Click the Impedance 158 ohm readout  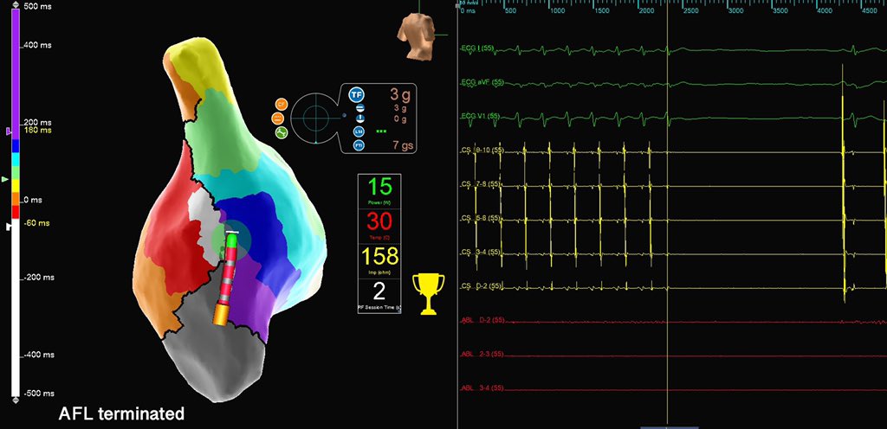click(x=379, y=260)
